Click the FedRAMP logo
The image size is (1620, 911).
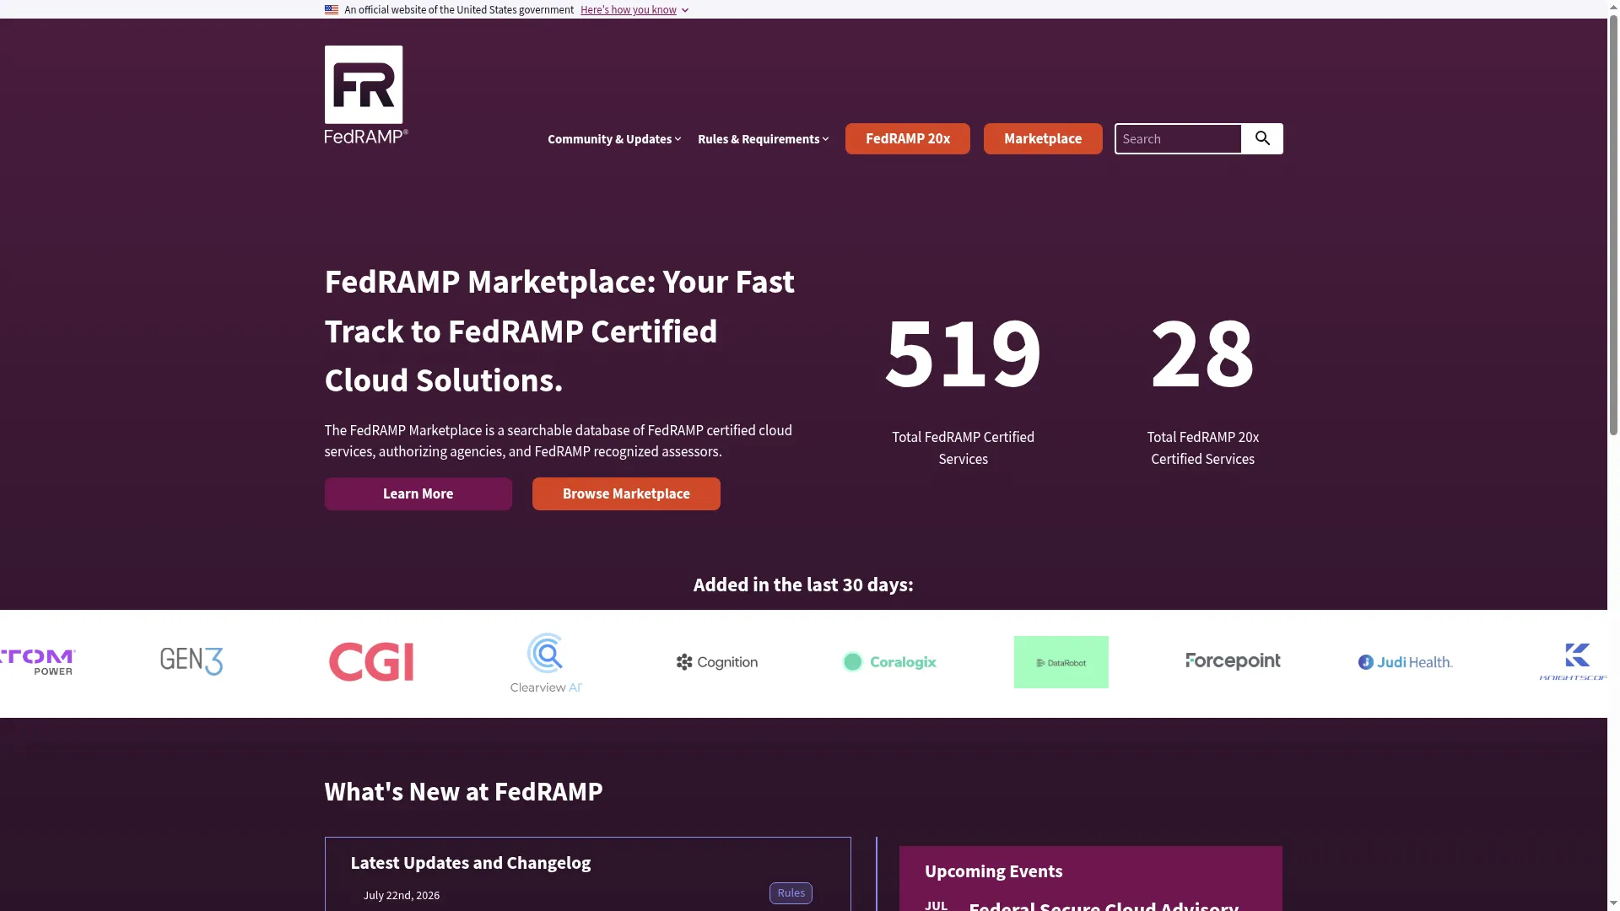pos(366,94)
